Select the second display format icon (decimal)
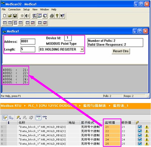 pos(10,23)
